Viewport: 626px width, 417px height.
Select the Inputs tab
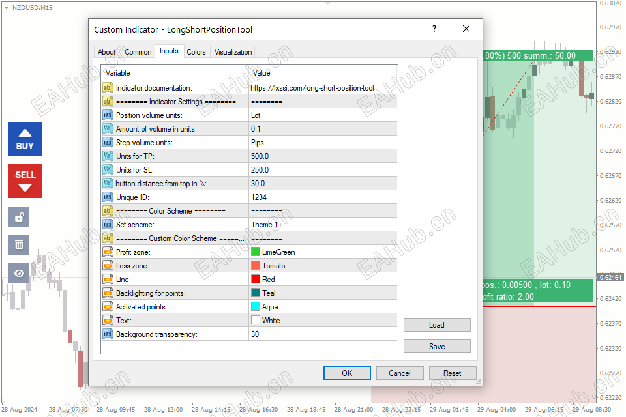tap(169, 51)
